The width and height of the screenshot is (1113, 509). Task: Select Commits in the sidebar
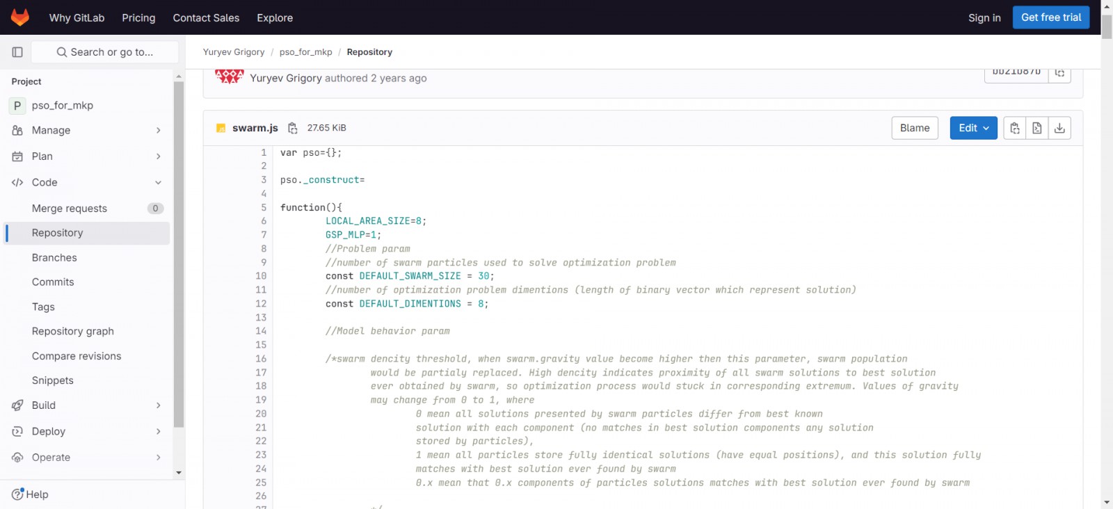pyautogui.click(x=53, y=282)
